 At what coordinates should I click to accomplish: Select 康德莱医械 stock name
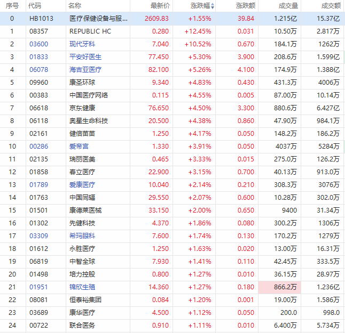click(85, 210)
